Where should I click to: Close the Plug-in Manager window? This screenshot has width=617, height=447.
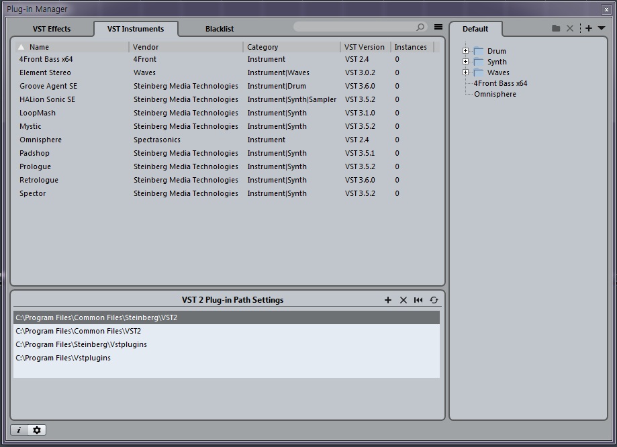click(x=606, y=9)
